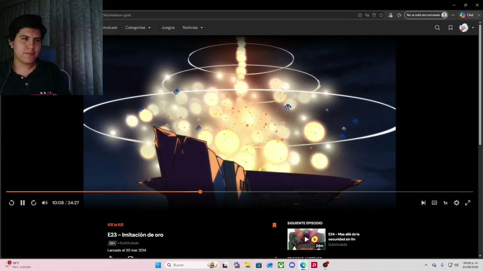The height and width of the screenshot is (271, 483).
Task: Open the Simulcast navigation item
Action: point(110,27)
